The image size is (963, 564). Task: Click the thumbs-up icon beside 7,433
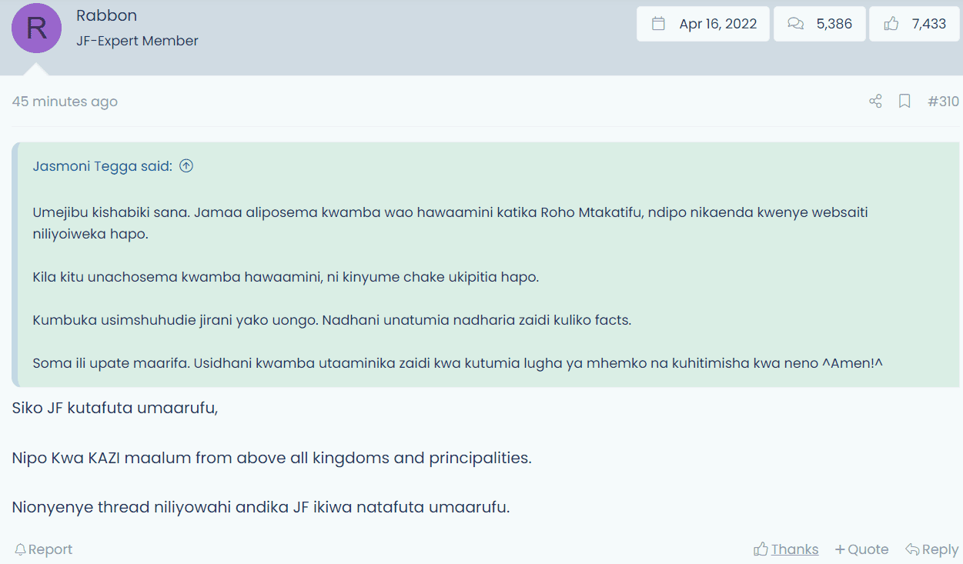[x=891, y=24]
